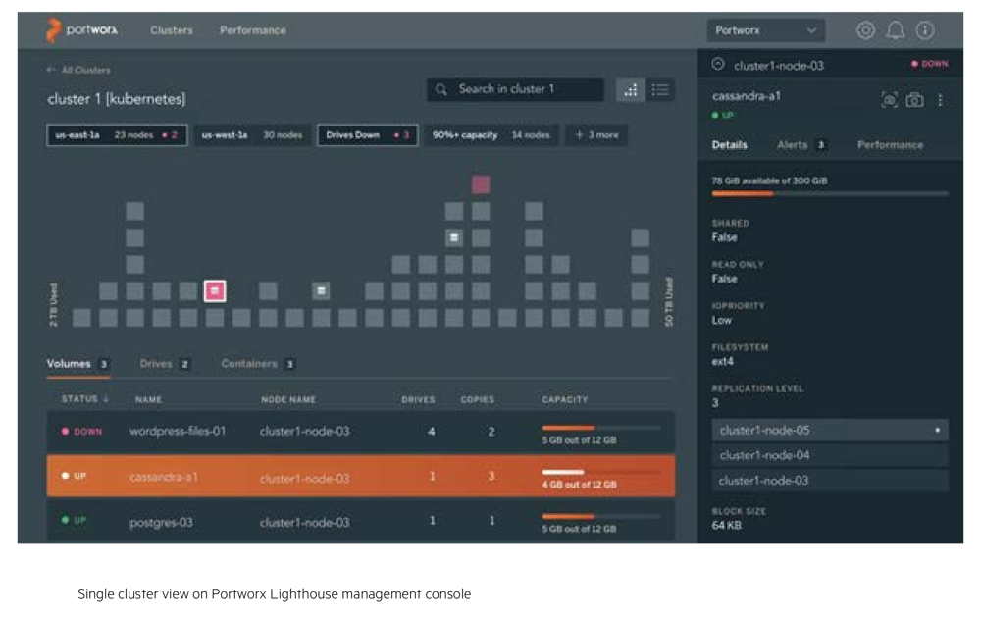Click the '4 GB out of 12 GB' text
The image size is (981, 617).
[x=580, y=485]
